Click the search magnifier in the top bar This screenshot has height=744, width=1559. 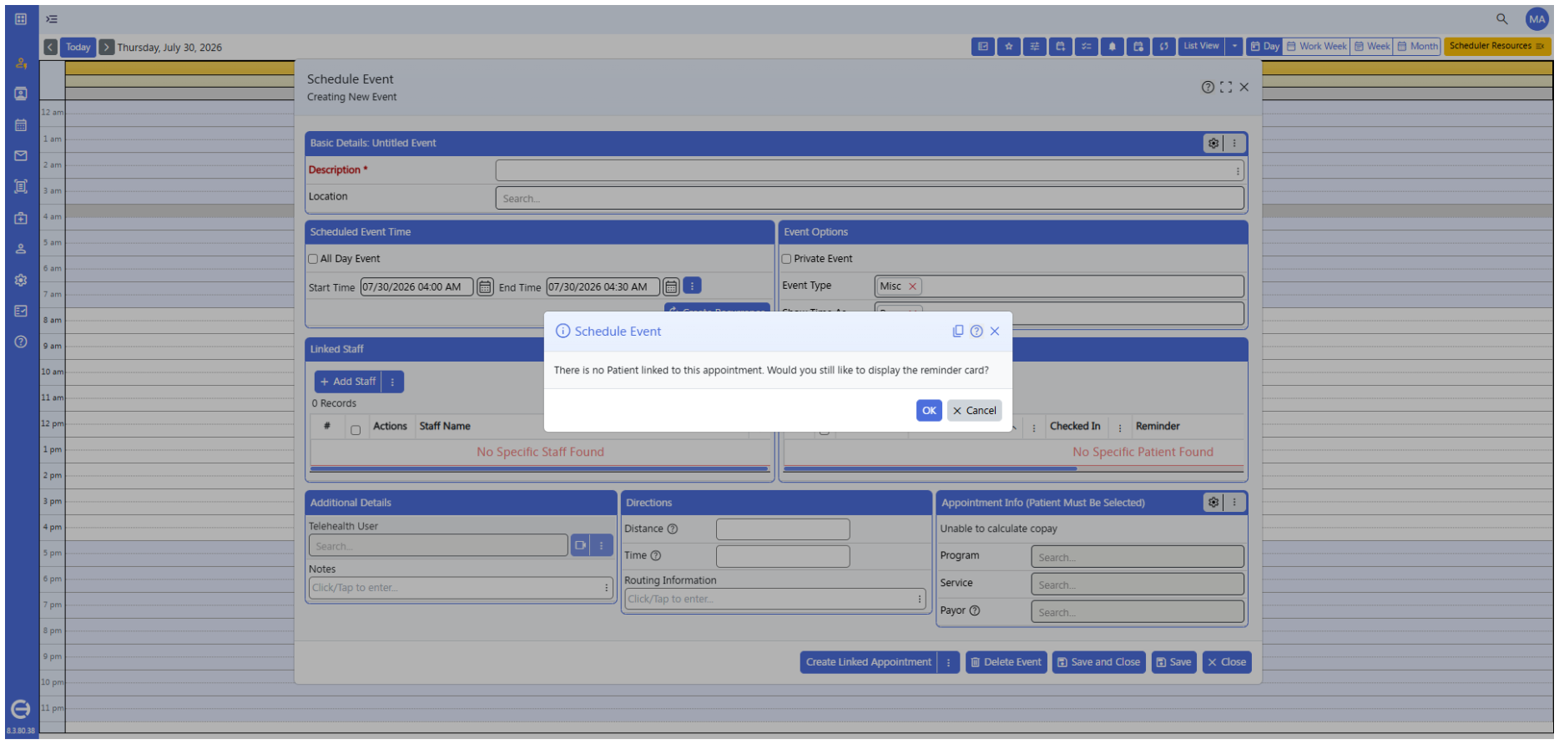pos(1502,18)
